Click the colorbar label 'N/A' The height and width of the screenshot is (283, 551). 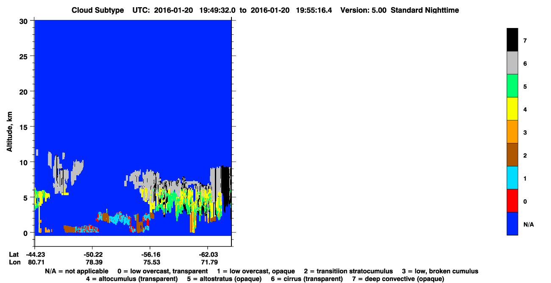pyautogui.click(x=529, y=224)
